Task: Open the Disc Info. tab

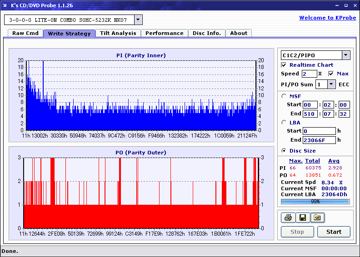Action: [206, 33]
